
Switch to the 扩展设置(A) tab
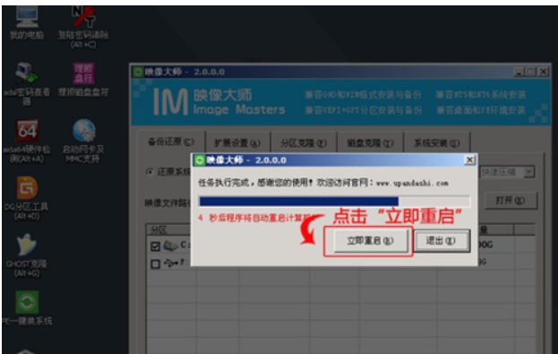pos(237,142)
